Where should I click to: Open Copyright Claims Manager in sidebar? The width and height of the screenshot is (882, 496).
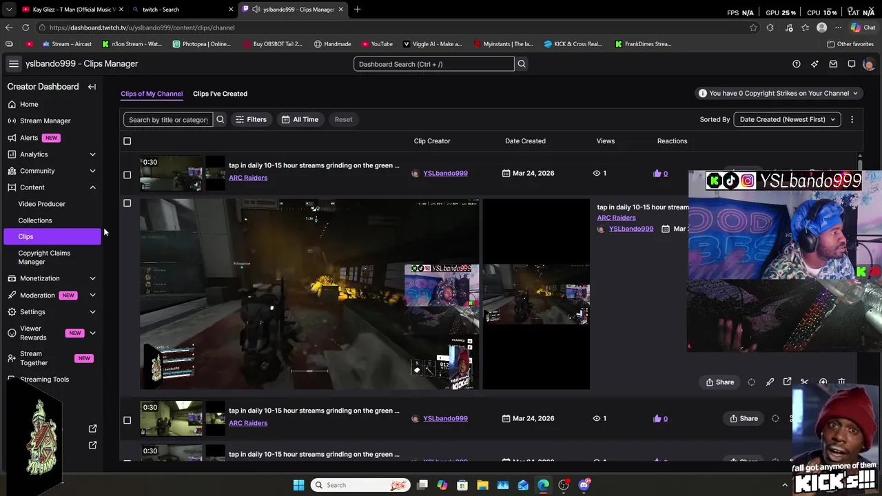pos(44,257)
